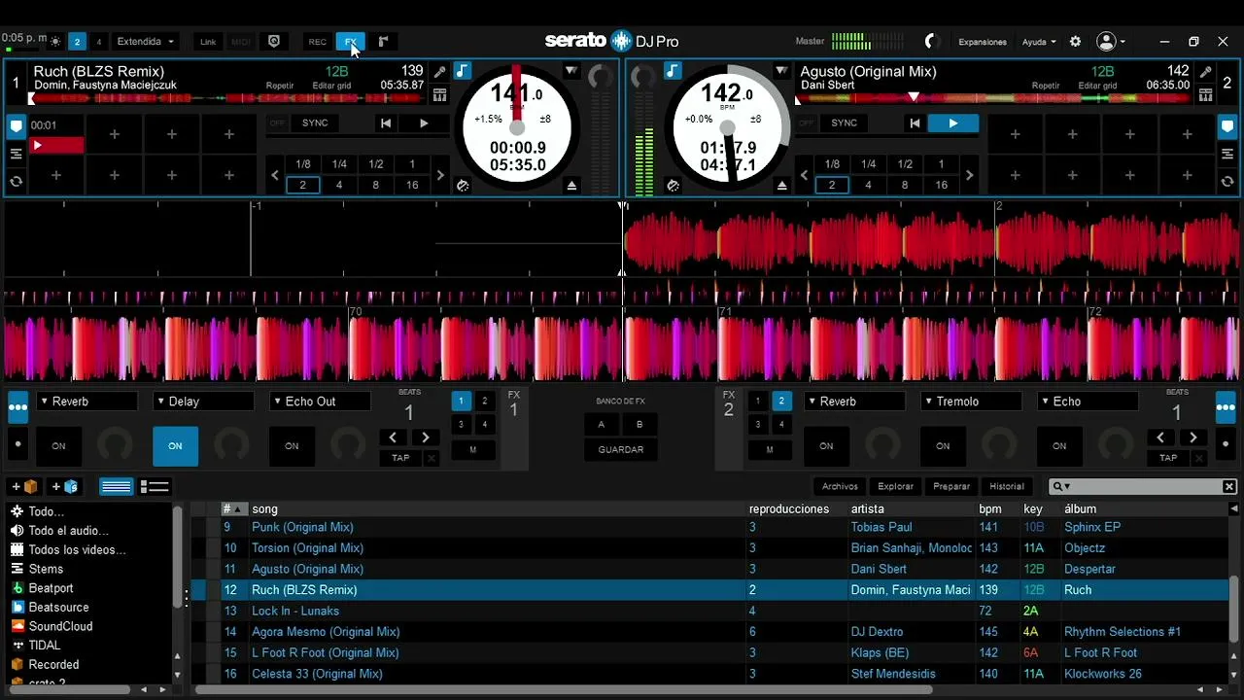1244x700 pixels.
Task: Open the Echo effect dropdown in FX 2
Action: pyautogui.click(x=1088, y=402)
